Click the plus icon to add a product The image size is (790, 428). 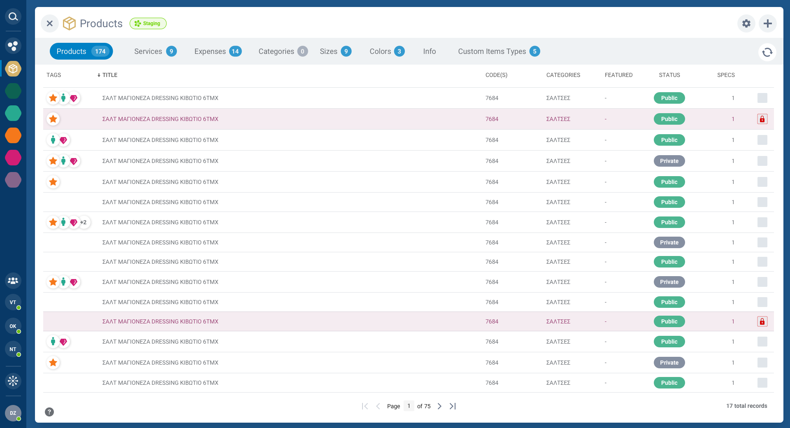768,23
